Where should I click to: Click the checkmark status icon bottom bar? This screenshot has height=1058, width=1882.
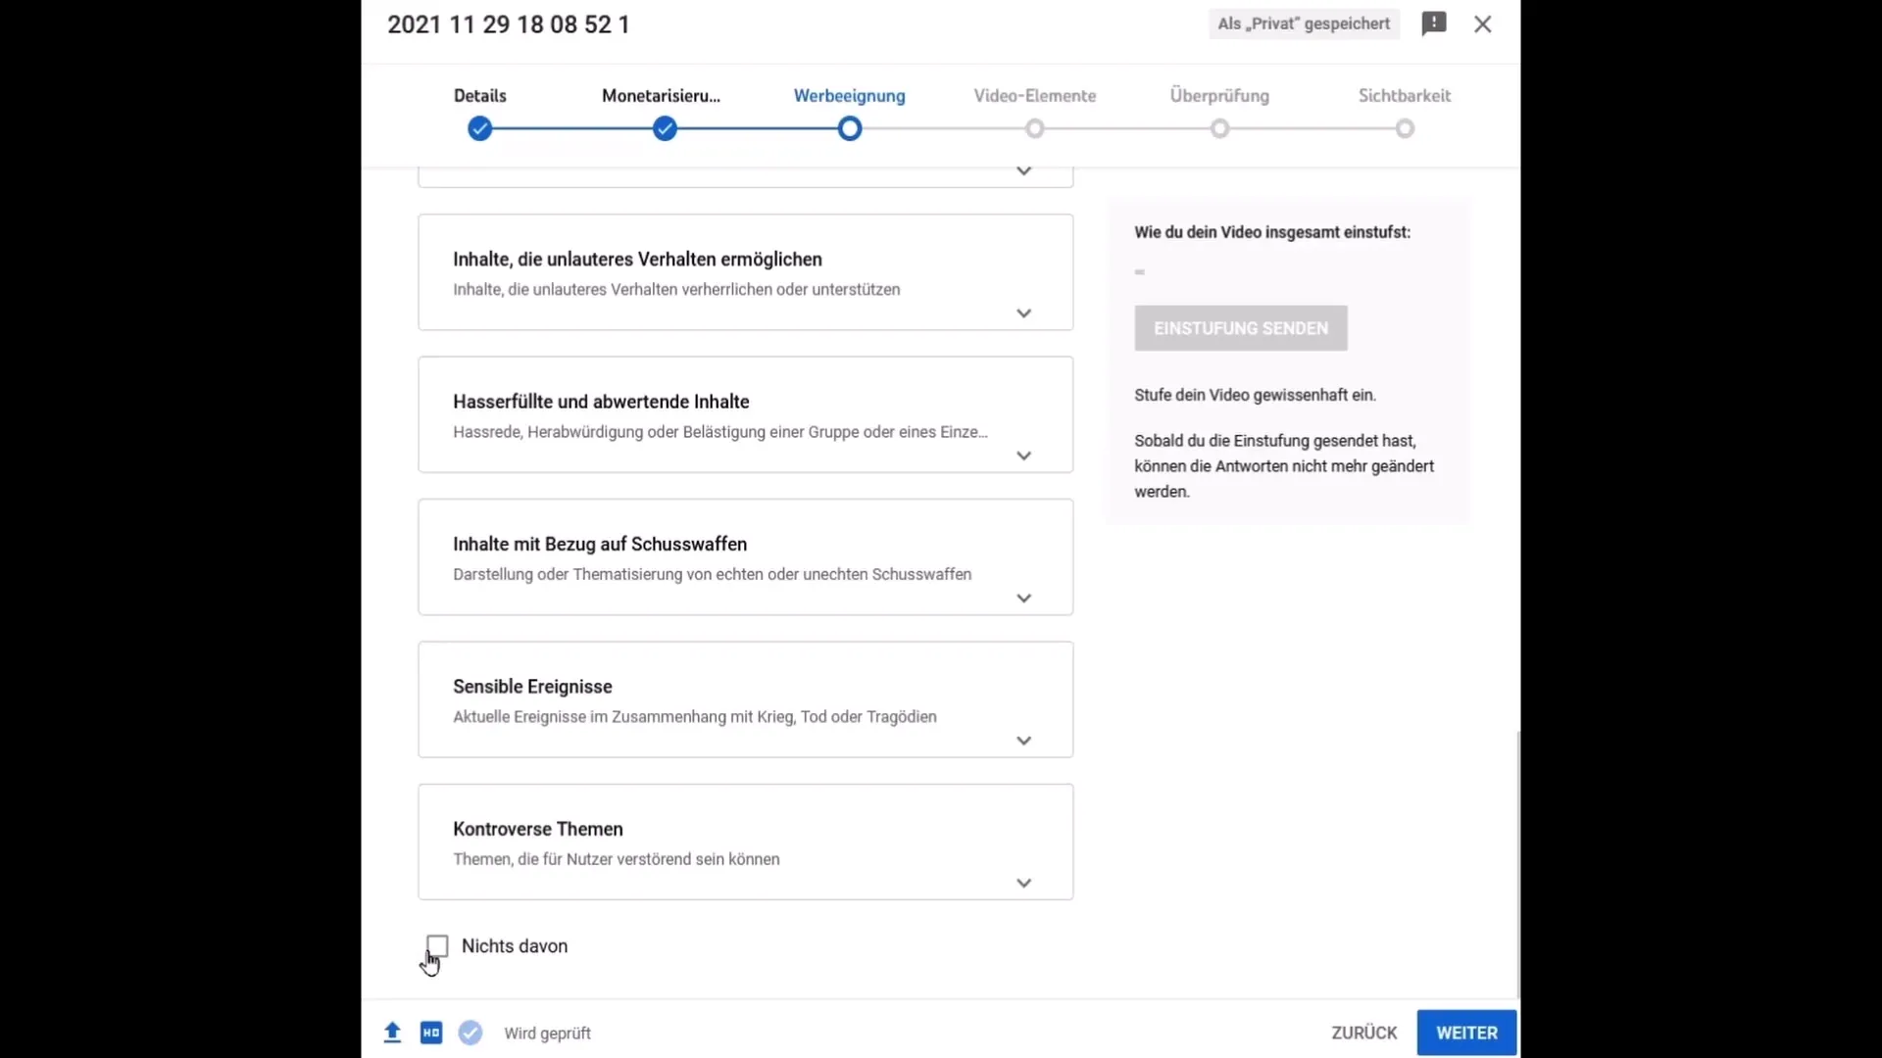(x=470, y=1033)
